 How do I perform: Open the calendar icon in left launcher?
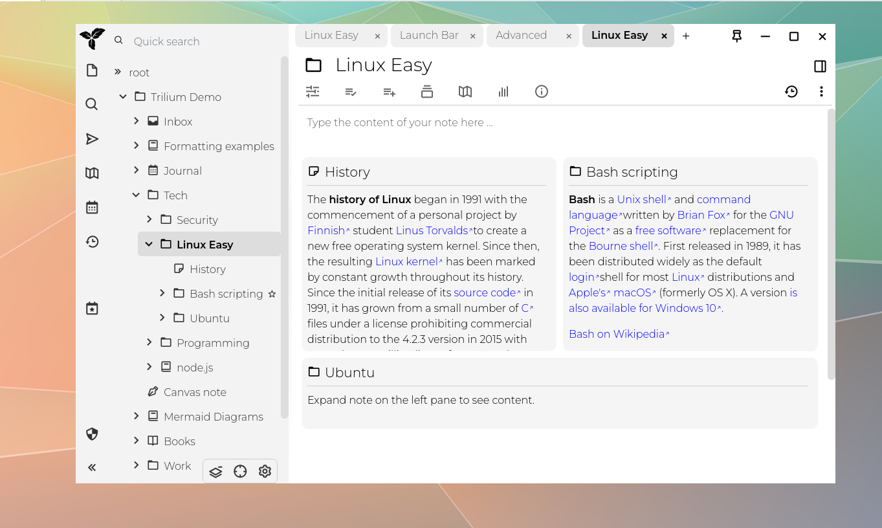click(x=92, y=207)
